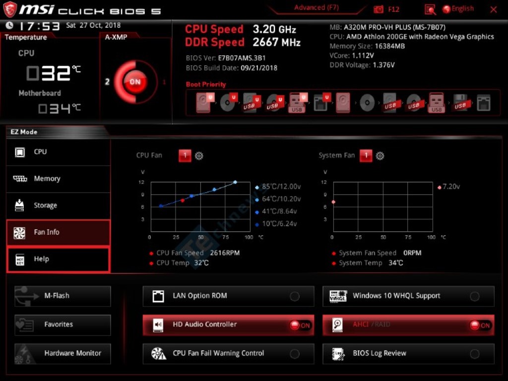Click the MB A320M PRO-VH PLUS text
The width and height of the screenshot is (508, 381).
coord(387,27)
